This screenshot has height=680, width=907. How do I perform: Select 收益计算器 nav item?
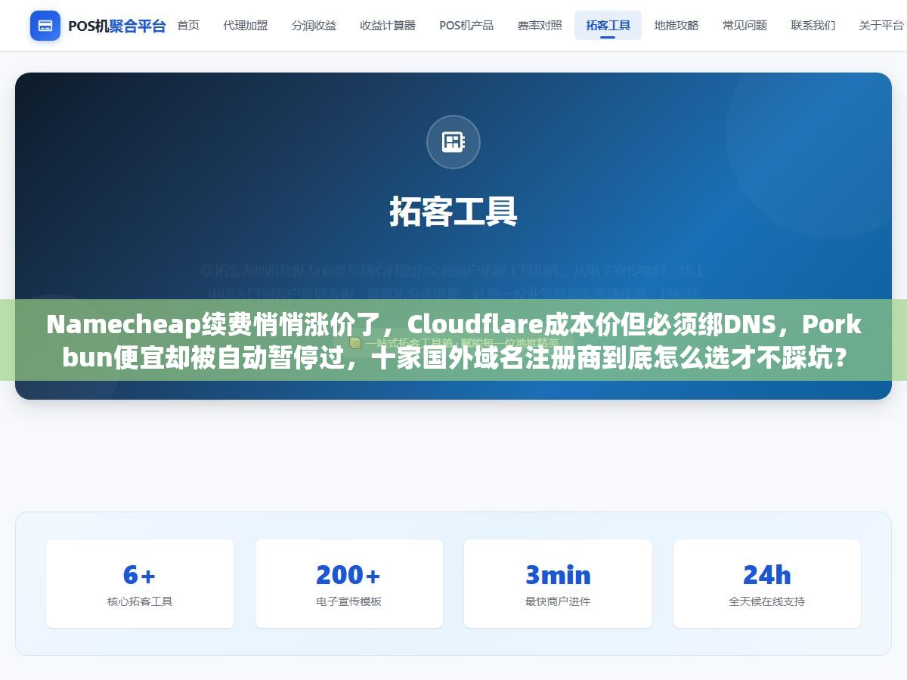[388, 26]
